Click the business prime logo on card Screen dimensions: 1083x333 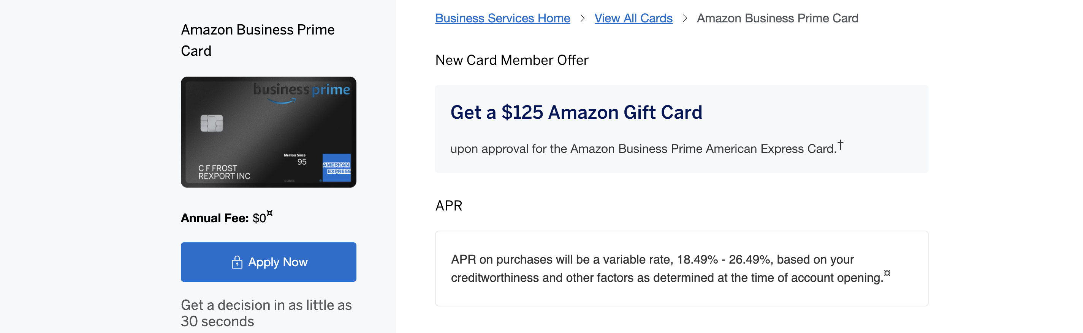(301, 92)
